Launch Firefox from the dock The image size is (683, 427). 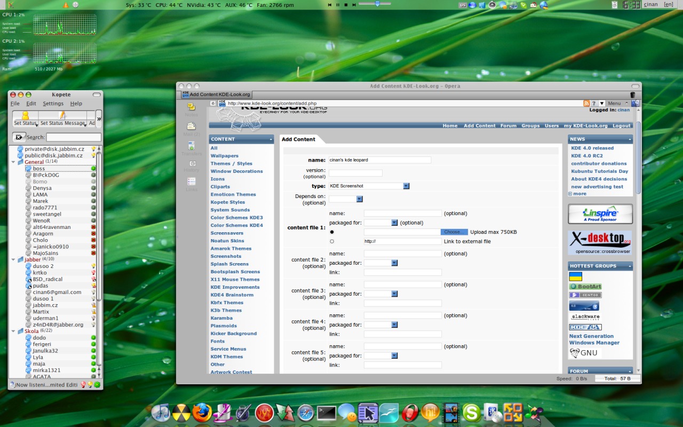[x=202, y=412]
